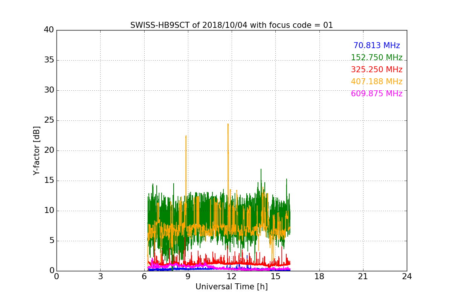Click the x-axis tick label 12
The image size is (452, 301).
point(232,277)
